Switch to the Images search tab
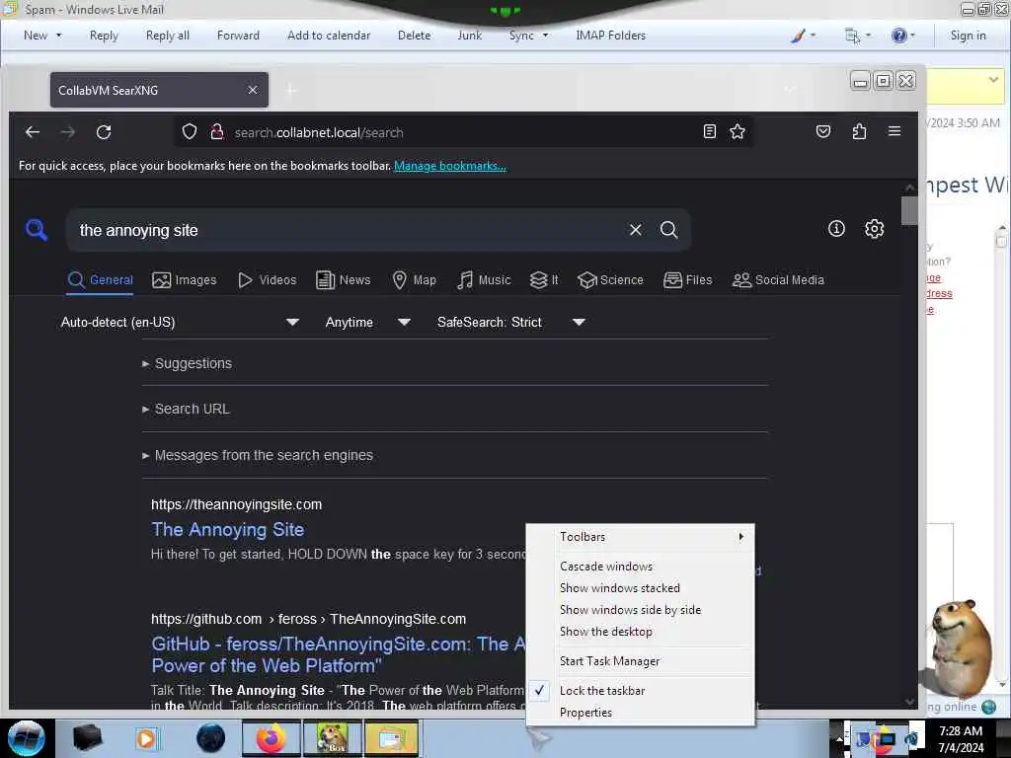Image resolution: width=1011 pixels, height=758 pixels. (x=185, y=279)
